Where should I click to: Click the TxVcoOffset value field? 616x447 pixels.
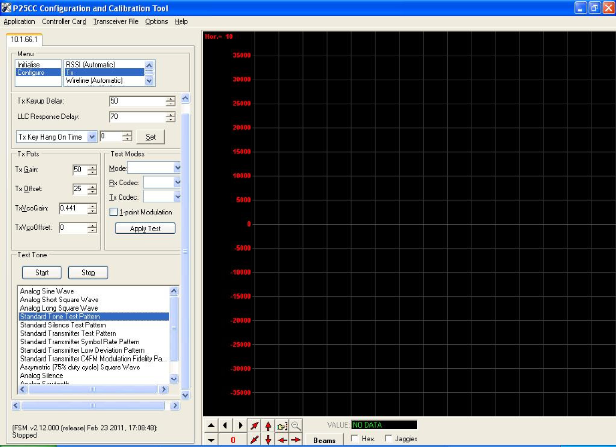tap(73, 227)
